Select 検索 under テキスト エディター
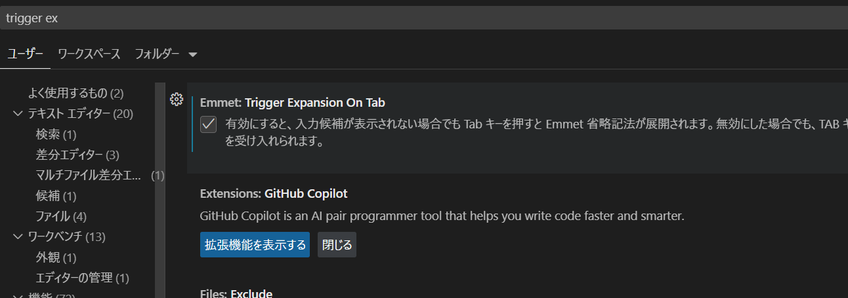The height and width of the screenshot is (298, 848). (56, 135)
